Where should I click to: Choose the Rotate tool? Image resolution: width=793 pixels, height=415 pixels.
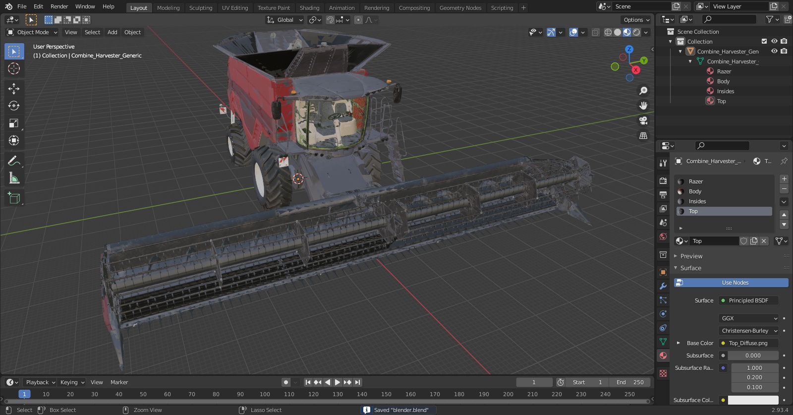point(14,106)
